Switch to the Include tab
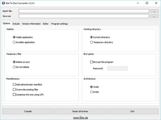161x120 pixels. tap(16, 24)
